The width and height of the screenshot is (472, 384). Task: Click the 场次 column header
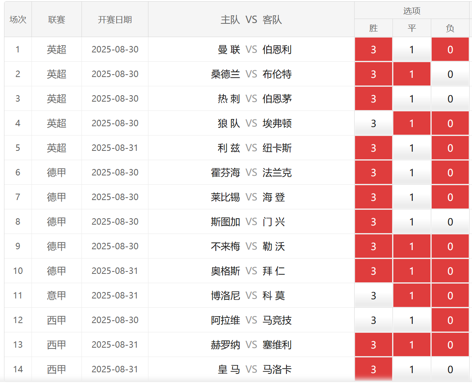point(18,19)
